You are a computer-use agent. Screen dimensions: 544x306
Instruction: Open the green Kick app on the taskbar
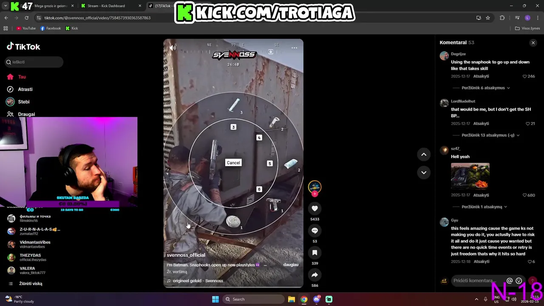[x=329, y=299]
